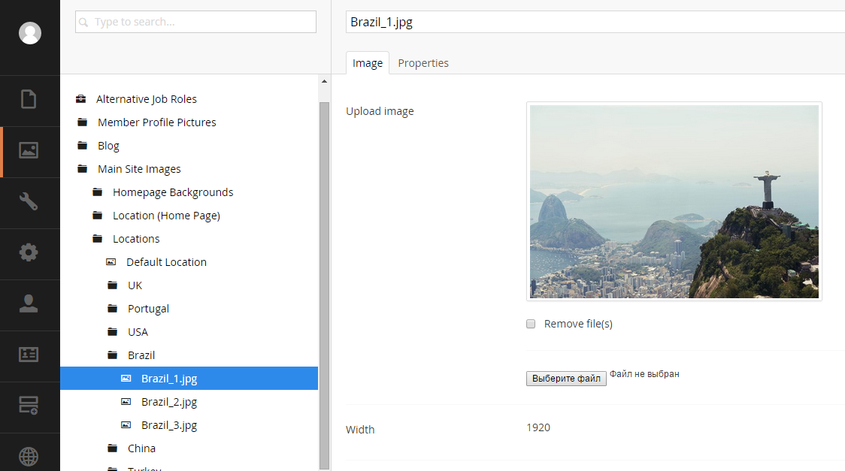Switch to the Image tab
Viewport: 845px width, 471px height.
[368, 63]
